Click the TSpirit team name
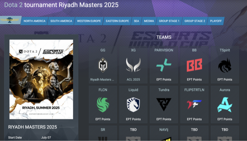247x141 pixels. [x=225, y=50]
